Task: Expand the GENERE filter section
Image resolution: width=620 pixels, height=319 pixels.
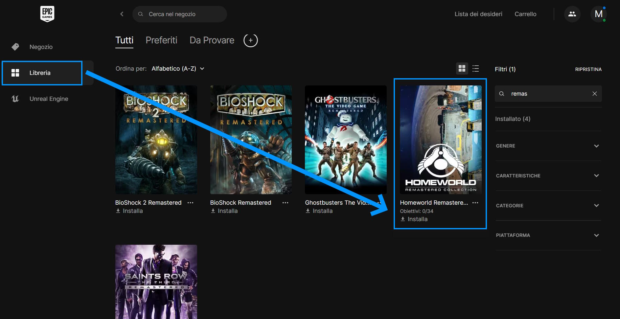Action: (548, 146)
